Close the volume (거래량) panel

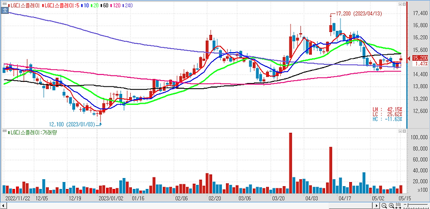pyautogui.click(x=404, y=132)
